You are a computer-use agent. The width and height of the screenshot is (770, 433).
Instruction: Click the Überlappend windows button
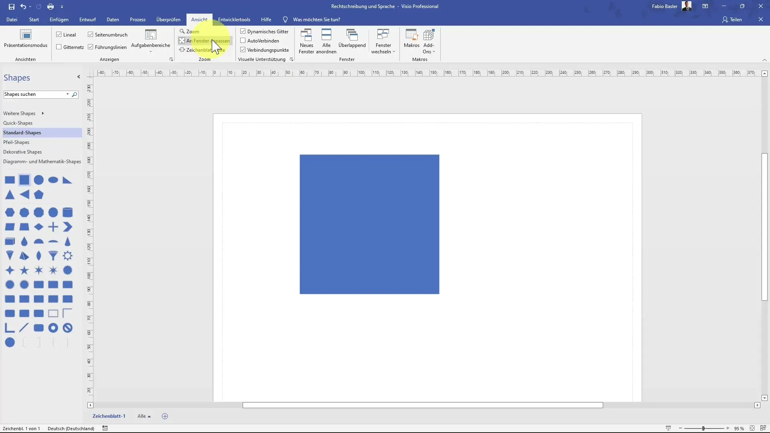[x=352, y=38]
